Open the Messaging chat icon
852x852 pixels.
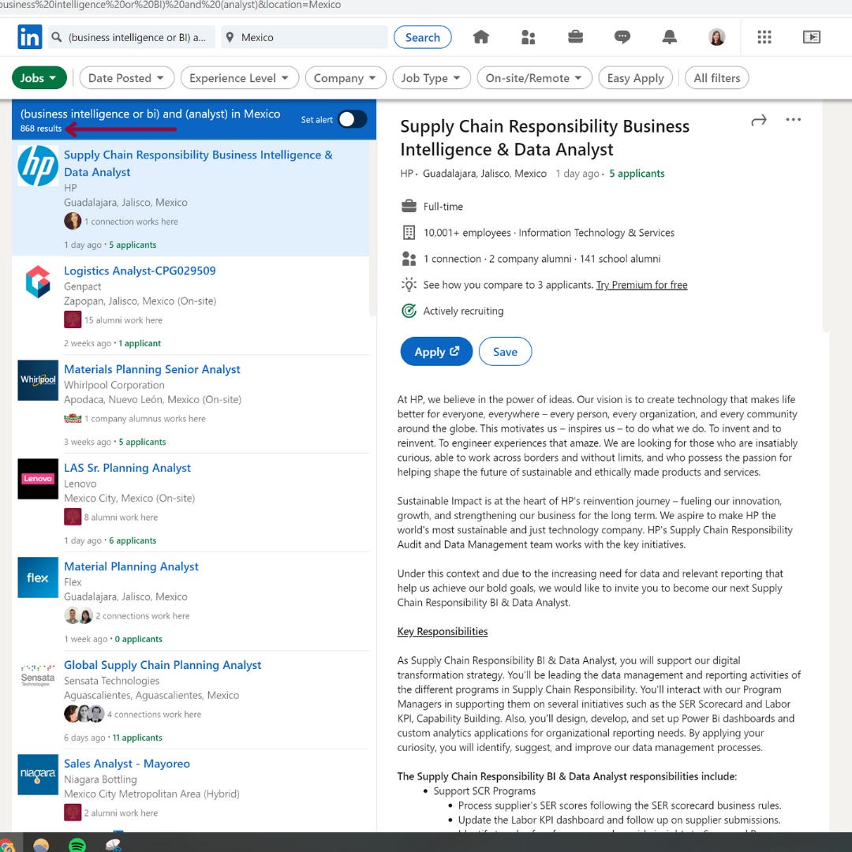point(622,37)
